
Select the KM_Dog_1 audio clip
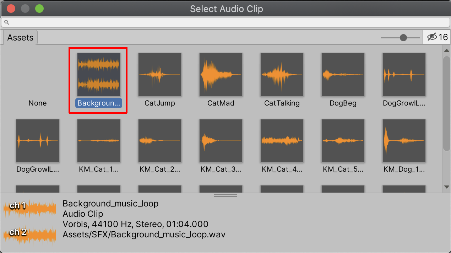click(404, 141)
